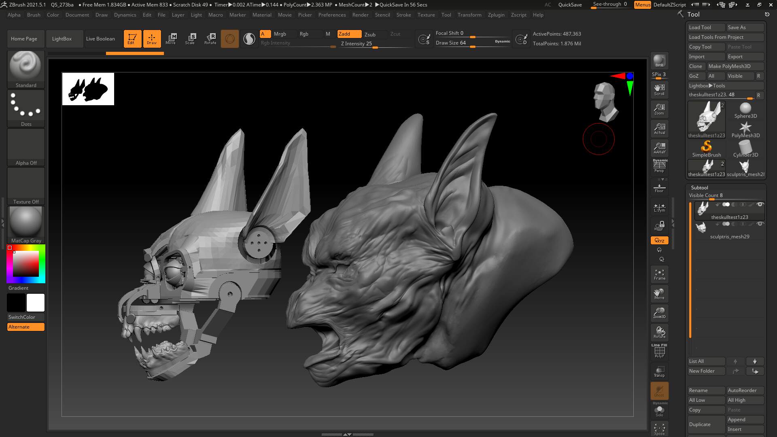Expand Lightbox Tools section
This screenshot has width=777, height=437.
(x=726, y=86)
